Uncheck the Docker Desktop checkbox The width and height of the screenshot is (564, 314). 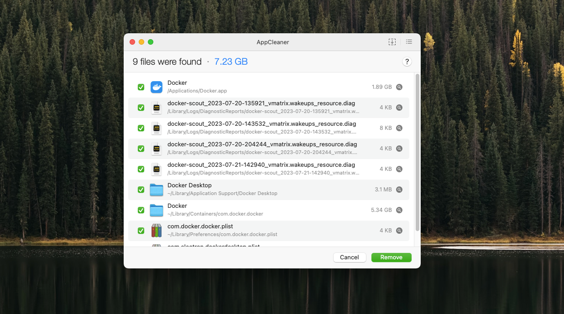141,189
